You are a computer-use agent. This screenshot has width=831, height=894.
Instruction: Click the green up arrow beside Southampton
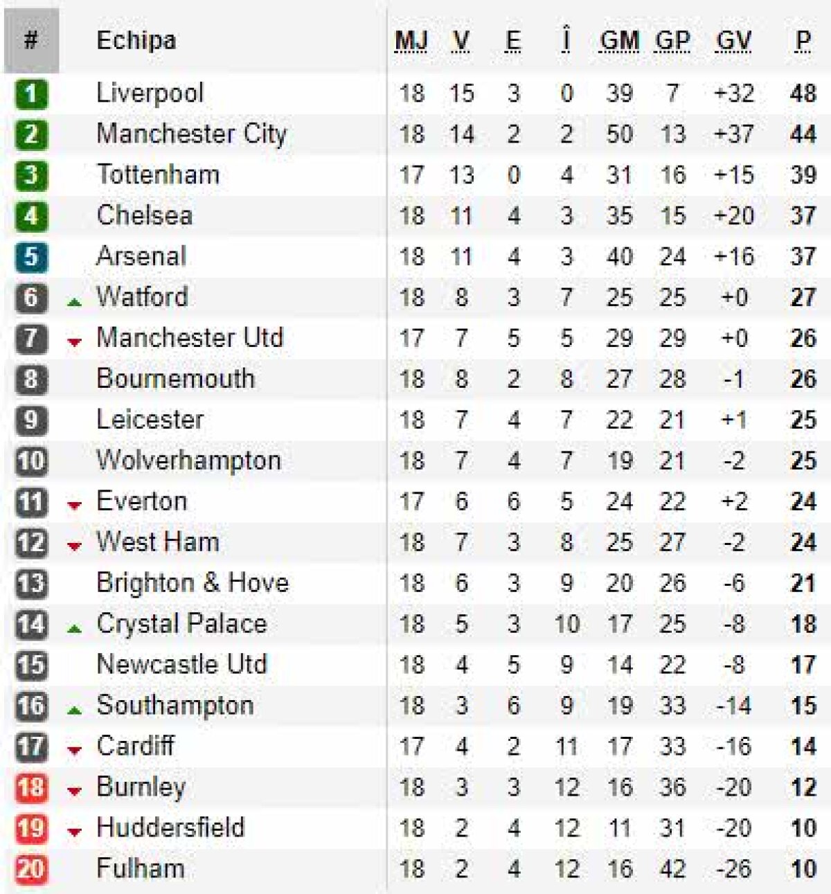74,710
